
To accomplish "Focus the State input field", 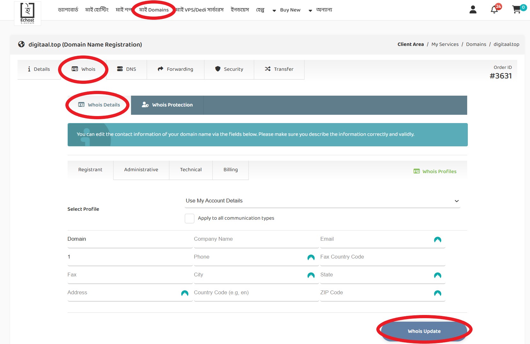I will point(383,275).
